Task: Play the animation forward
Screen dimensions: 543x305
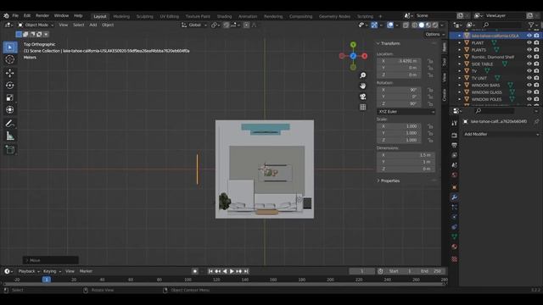Action: click(232, 271)
